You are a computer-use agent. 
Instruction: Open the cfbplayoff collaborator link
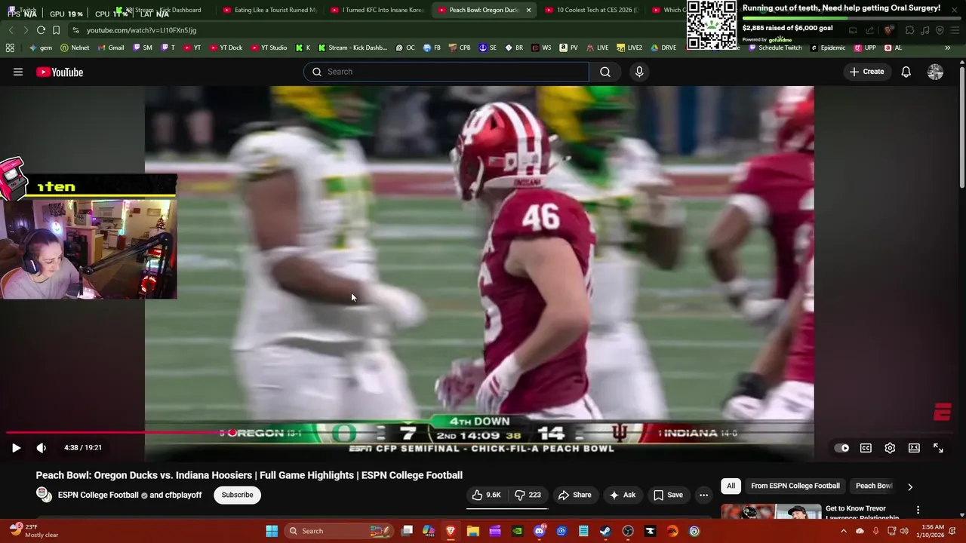(182, 495)
